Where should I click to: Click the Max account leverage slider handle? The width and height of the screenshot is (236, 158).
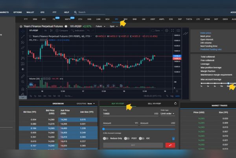coord(228,83)
